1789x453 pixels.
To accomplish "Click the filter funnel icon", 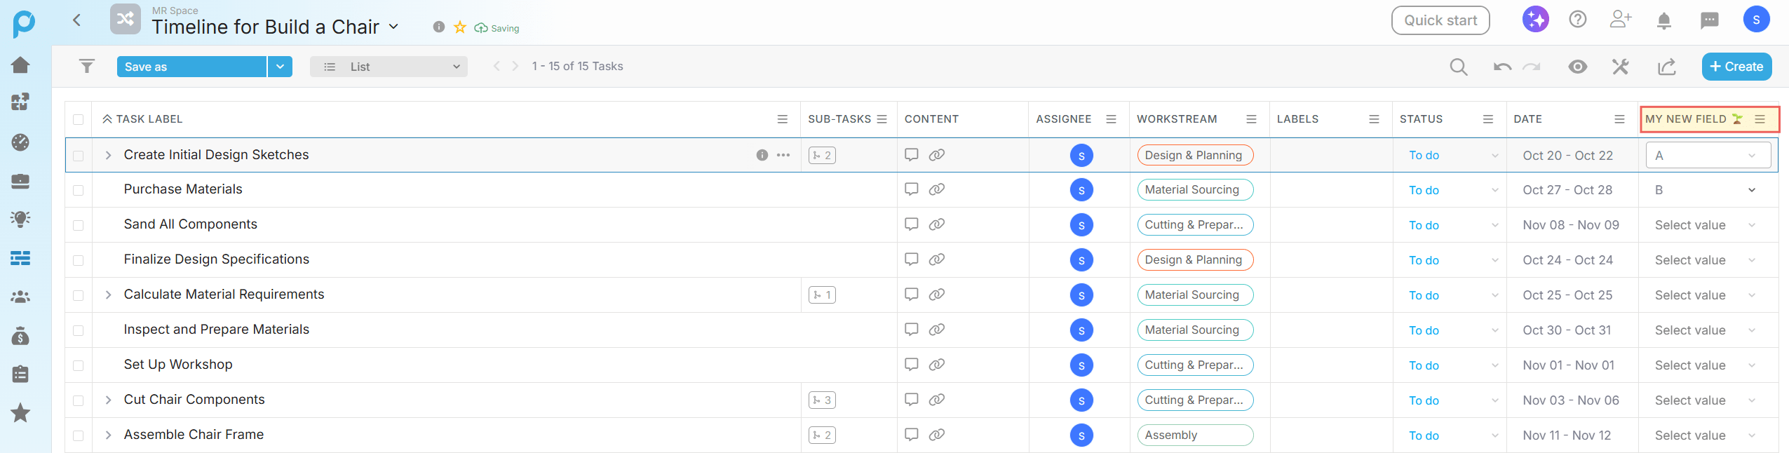I will tap(86, 66).
